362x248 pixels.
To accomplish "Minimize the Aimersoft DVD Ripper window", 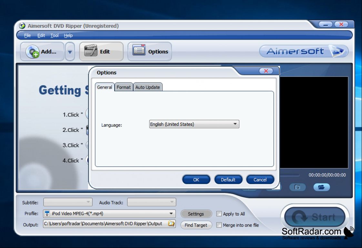I will (326, 24).
